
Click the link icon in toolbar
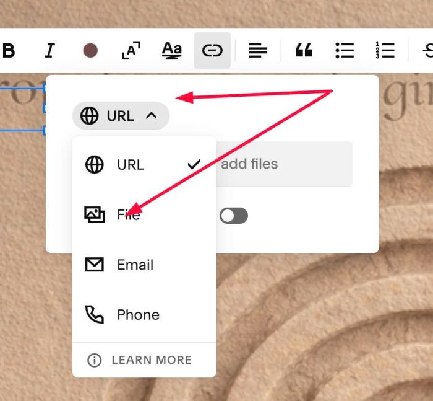point(212,50)
